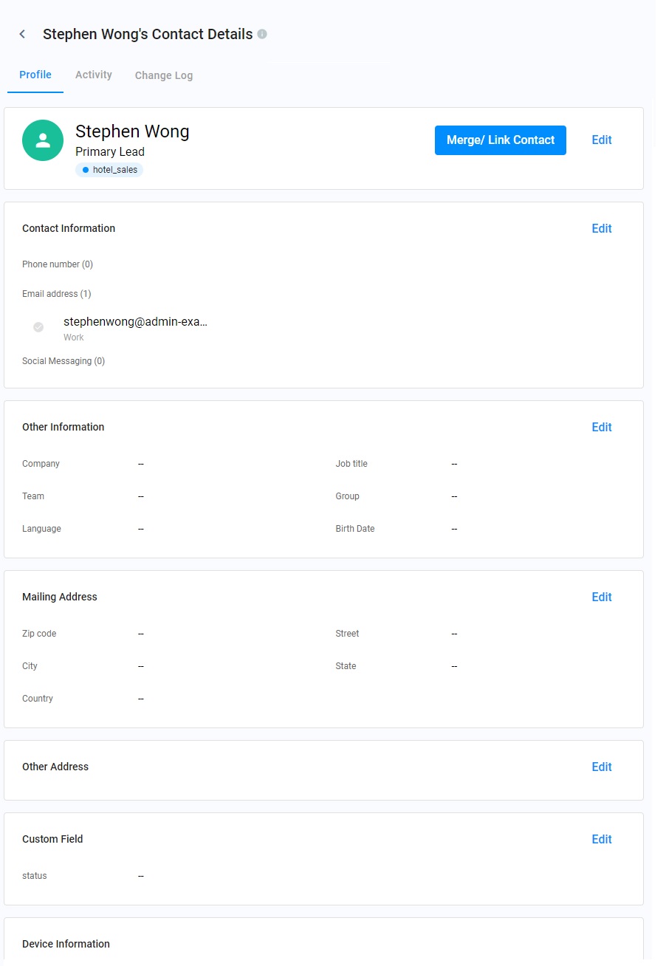Edit the Custom Field section
Image resolution: width=666 pixels, height=966 pixels.
pos(602,840)
